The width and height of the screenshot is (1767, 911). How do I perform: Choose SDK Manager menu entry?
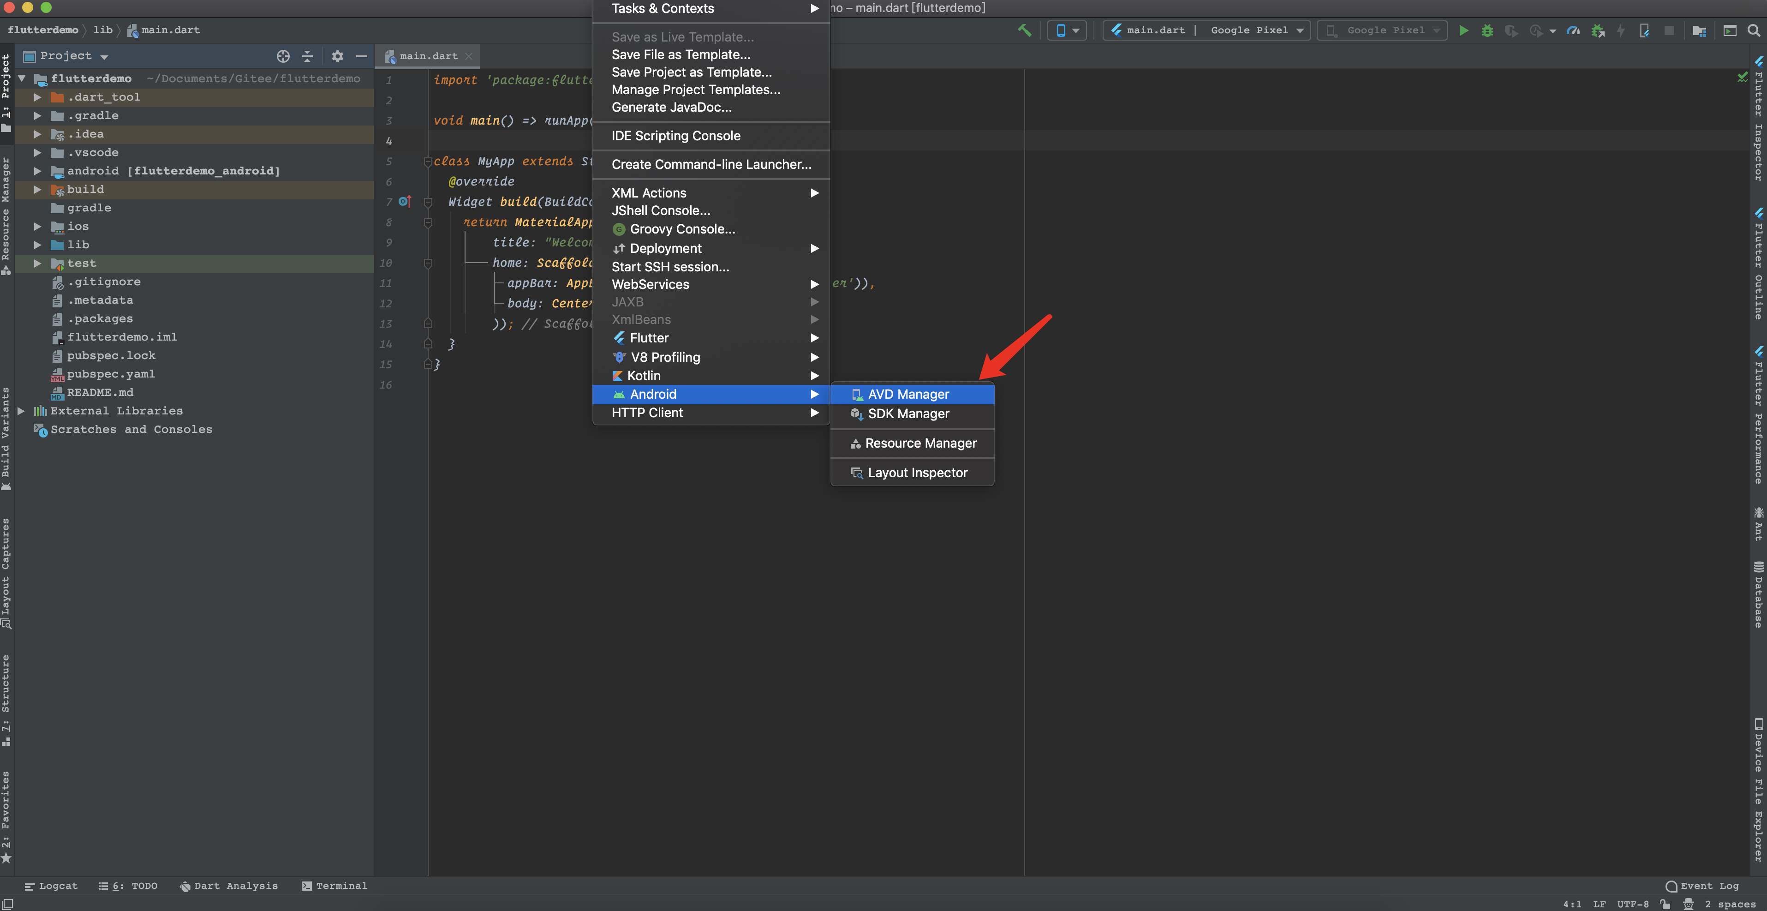[x=908, y=414]
